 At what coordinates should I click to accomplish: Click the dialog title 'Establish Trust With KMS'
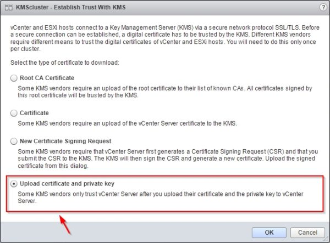pos(90,7)
